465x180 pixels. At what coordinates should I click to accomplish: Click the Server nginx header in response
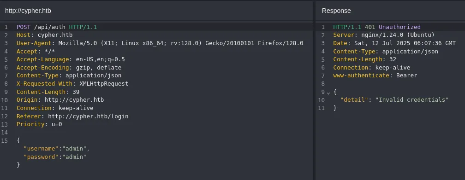pyautogui.click(x=384, y=35)
